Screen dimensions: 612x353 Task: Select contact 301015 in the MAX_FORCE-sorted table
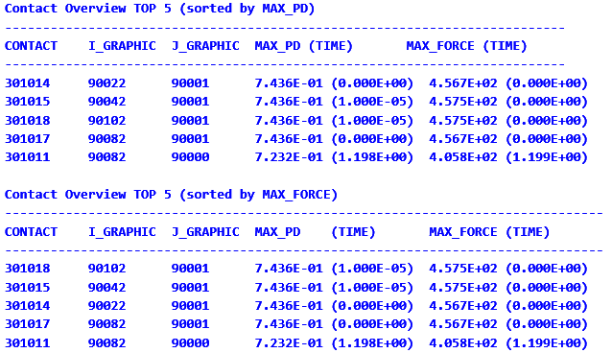point(27,288)
